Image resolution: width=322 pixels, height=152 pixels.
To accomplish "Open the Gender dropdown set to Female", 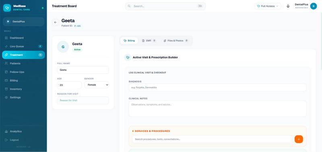I will point(97,85).
